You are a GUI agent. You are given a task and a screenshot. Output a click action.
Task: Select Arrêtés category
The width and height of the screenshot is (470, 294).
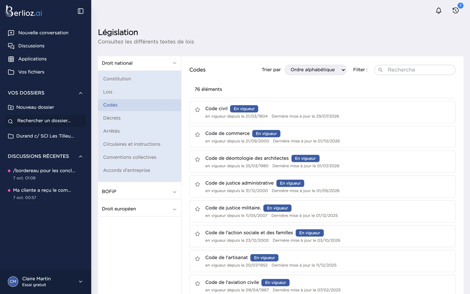click(x=139, y=131)
